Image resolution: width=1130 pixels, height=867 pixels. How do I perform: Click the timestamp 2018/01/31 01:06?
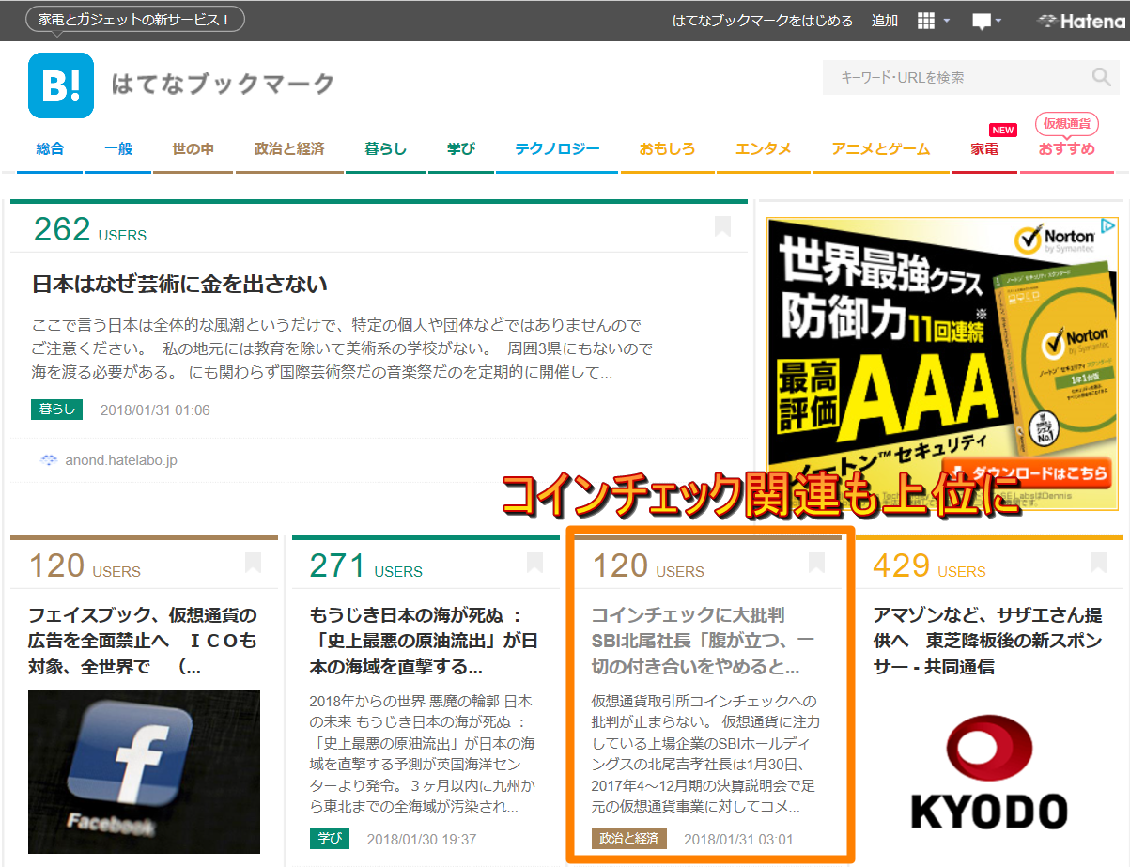pos(155,410)
